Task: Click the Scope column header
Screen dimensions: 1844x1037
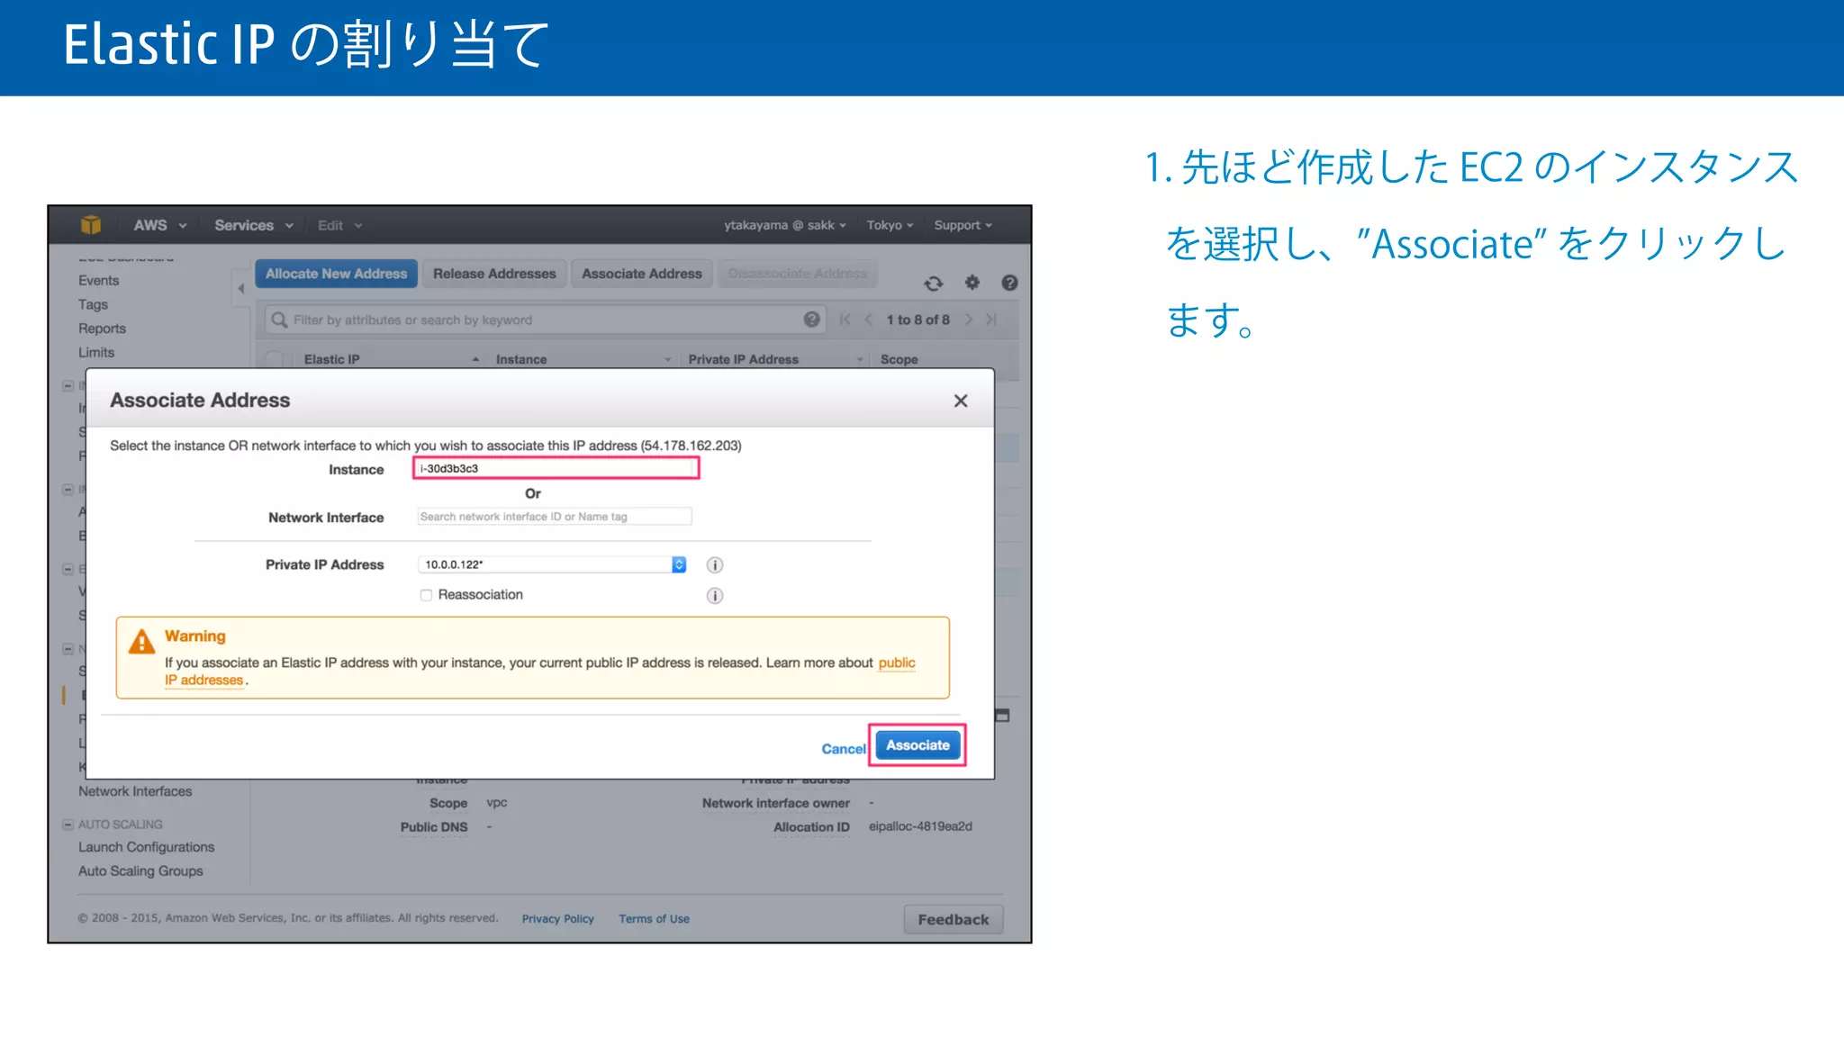Action: click(899, 359)
